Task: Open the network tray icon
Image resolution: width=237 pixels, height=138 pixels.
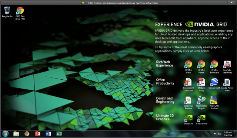Action: coord(219,134)
